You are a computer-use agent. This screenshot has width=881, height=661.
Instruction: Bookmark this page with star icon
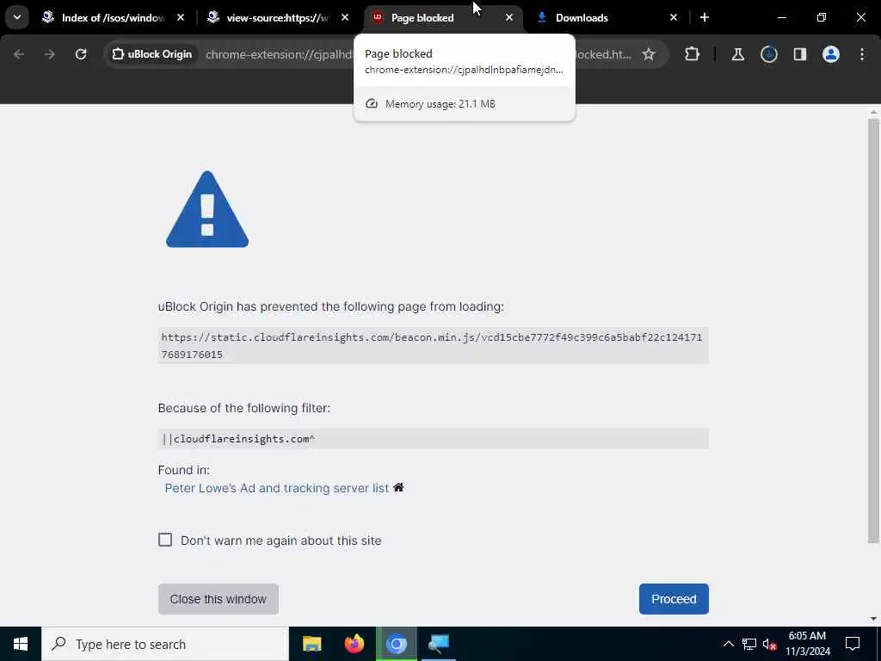[x=649, y=54]
